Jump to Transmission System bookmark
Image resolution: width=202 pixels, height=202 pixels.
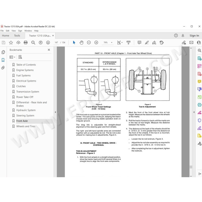pos(28,92)
